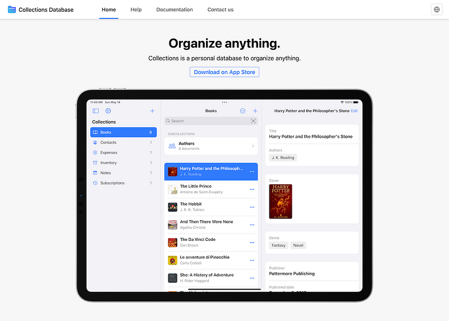Viewport: 449px width, 321px height.
Task: Add a new book with plus icon
Action: point(255,111)
